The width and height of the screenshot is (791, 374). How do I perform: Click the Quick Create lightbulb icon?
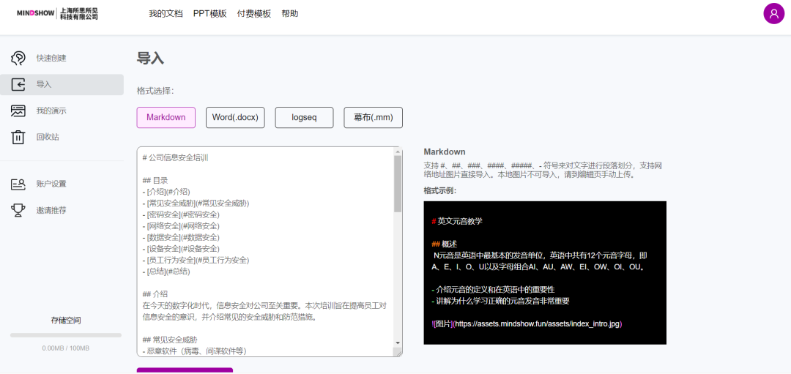point(18,59)
